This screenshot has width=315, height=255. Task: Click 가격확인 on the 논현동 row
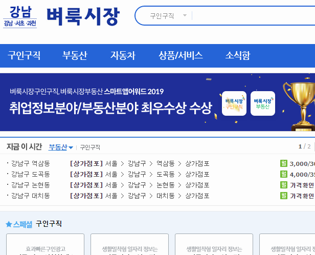click(x=302, y=185)
